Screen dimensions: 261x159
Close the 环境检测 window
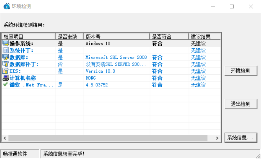(x=251, y=6)
